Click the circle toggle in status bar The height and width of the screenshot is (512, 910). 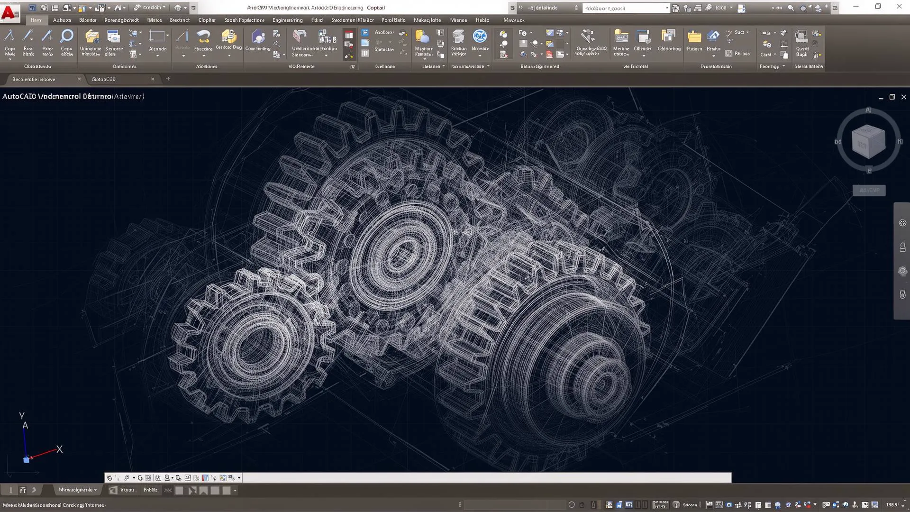coord(572,505)
